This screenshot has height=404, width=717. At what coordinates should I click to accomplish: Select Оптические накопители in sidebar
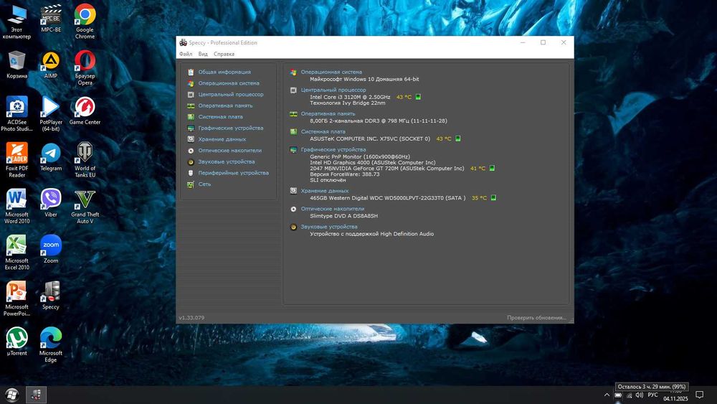pos(229,151)
